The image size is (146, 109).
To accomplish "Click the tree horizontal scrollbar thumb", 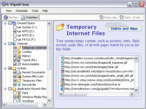I will [x=22, y=105].
